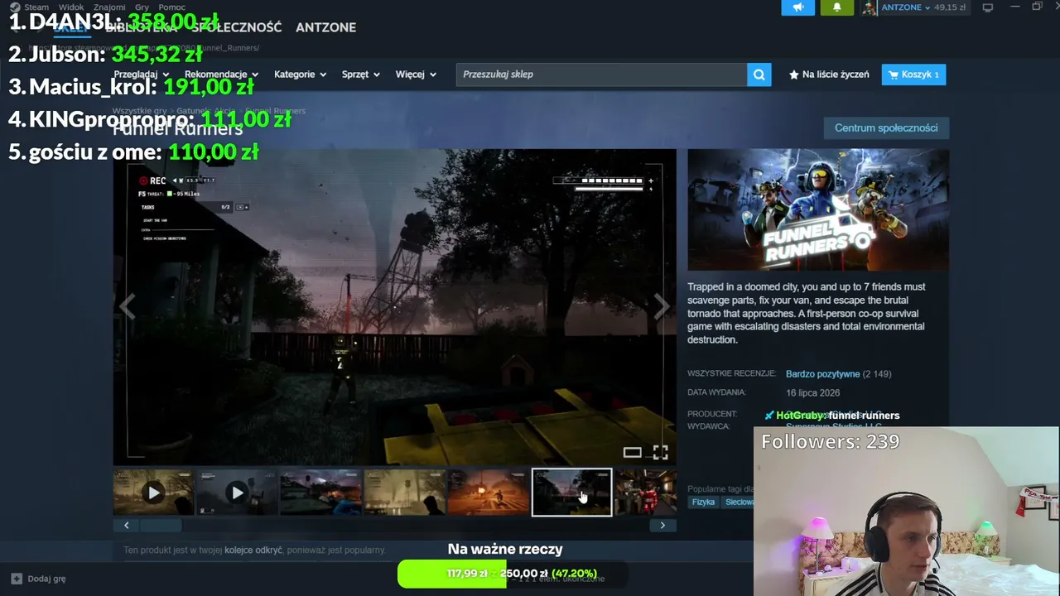Open the green notifications bell

[x=836, y=7]
